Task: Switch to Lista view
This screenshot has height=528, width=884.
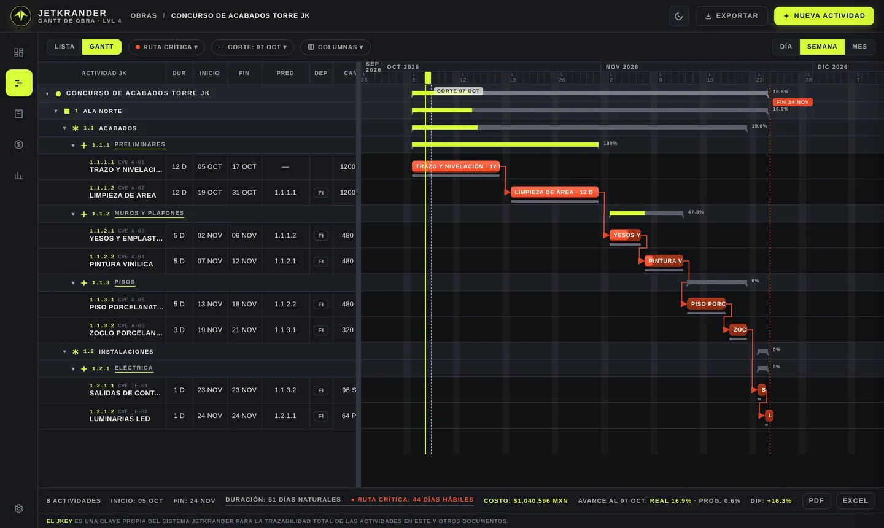Action: [x=64, y=47]
